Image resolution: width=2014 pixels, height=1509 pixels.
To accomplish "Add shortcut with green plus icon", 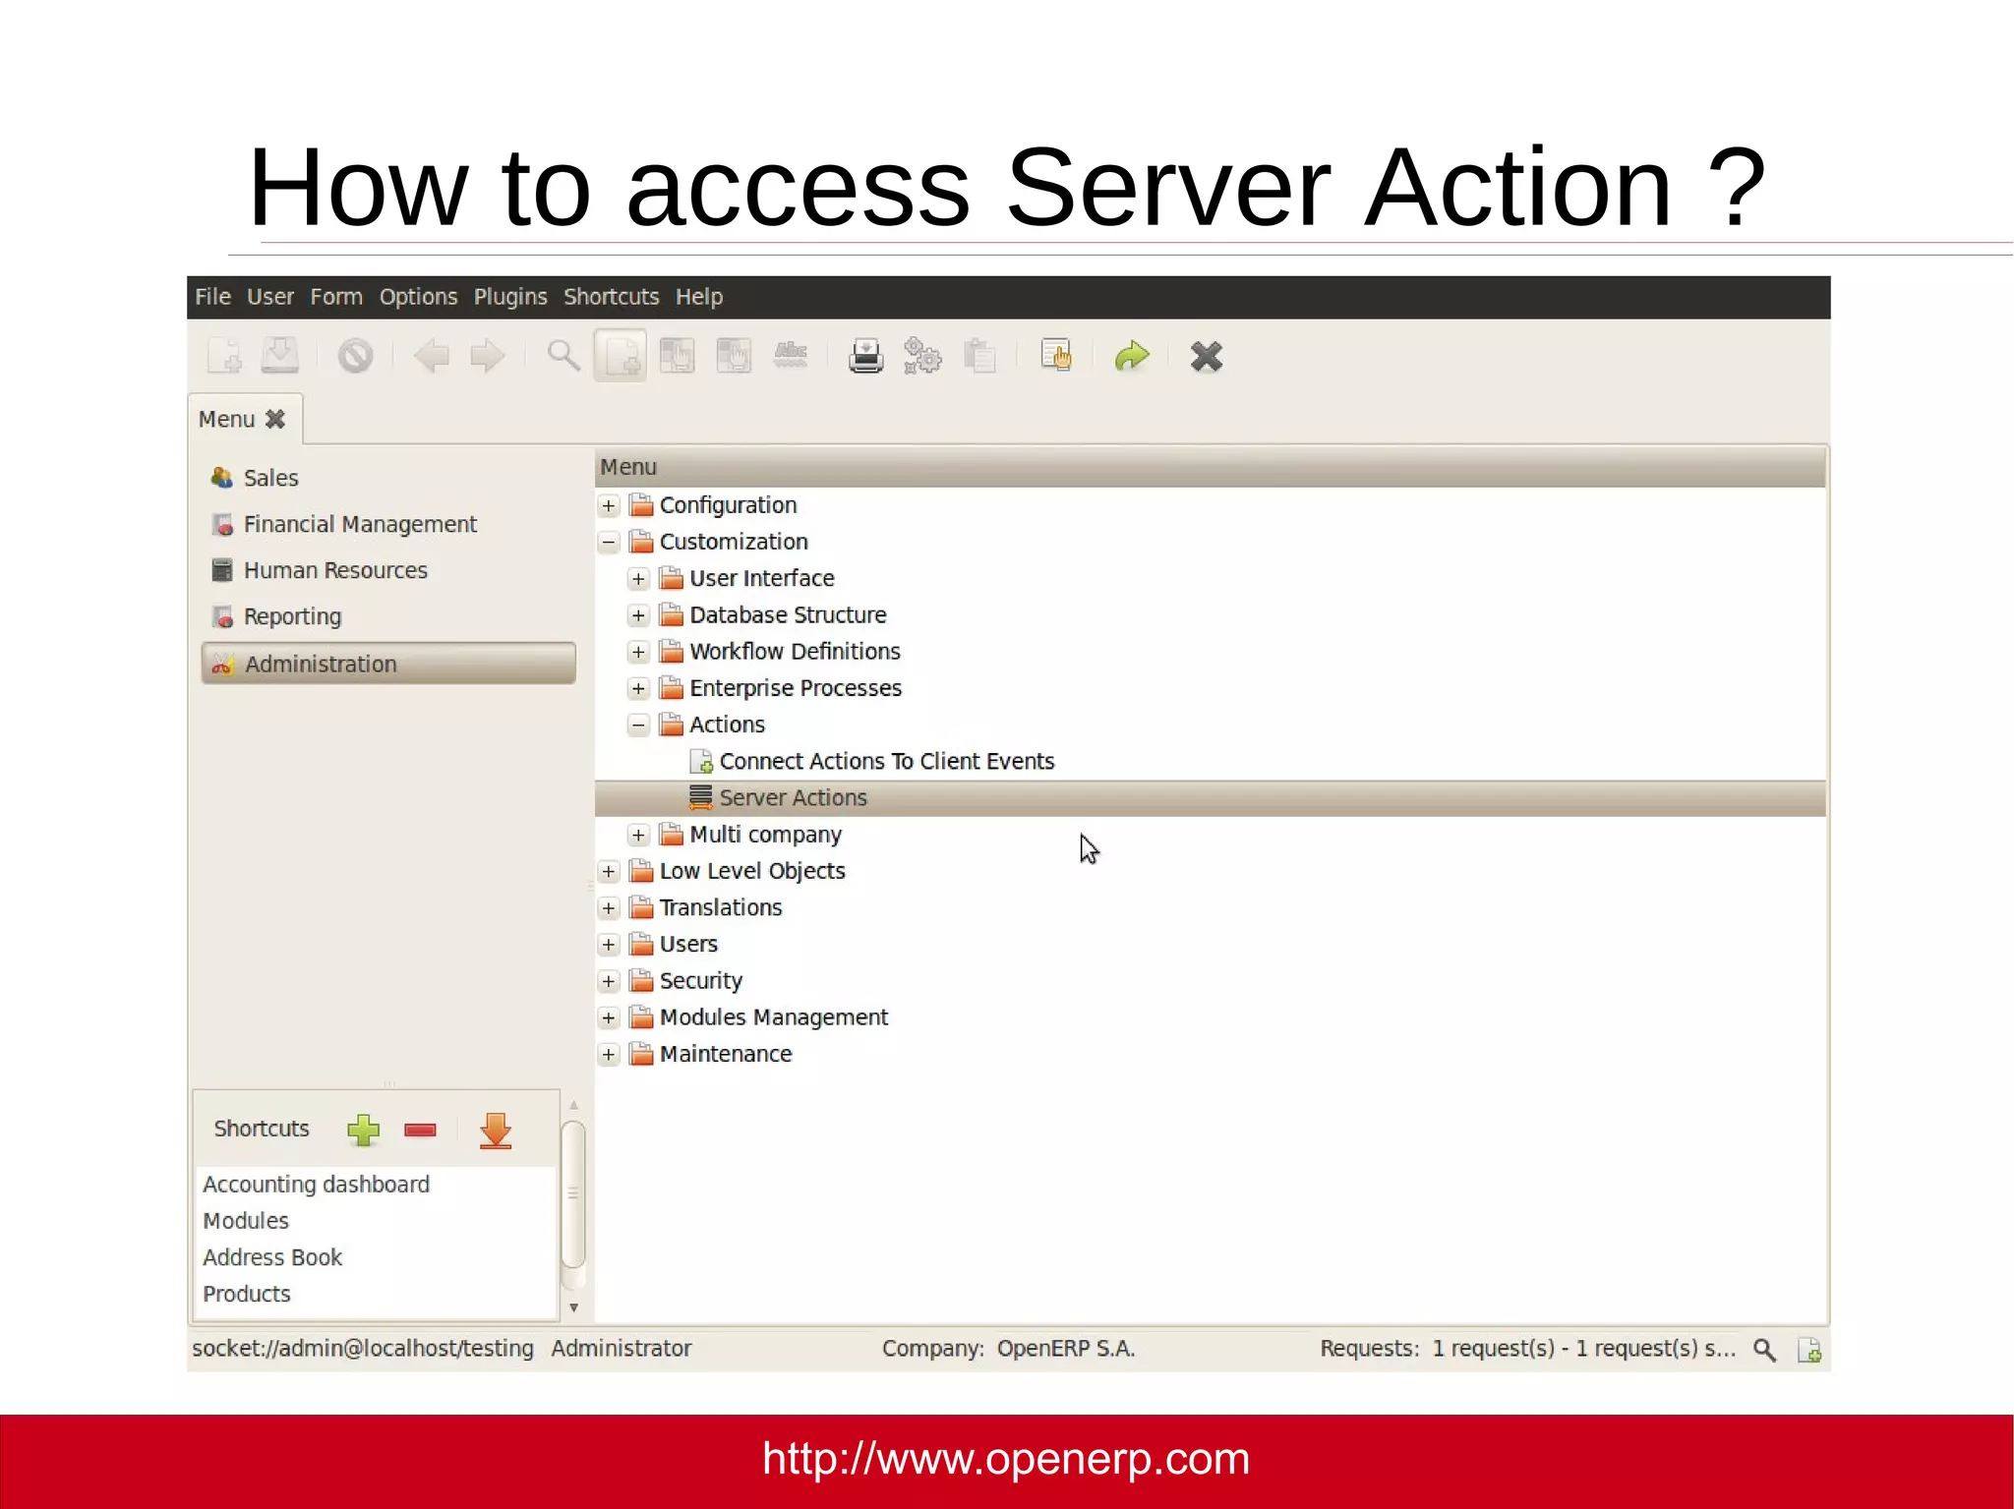I will click(x=363, y=1131).
